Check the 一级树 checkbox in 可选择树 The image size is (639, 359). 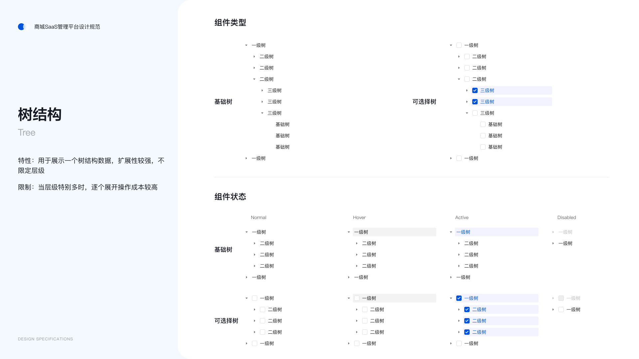[x=459, y=45]
